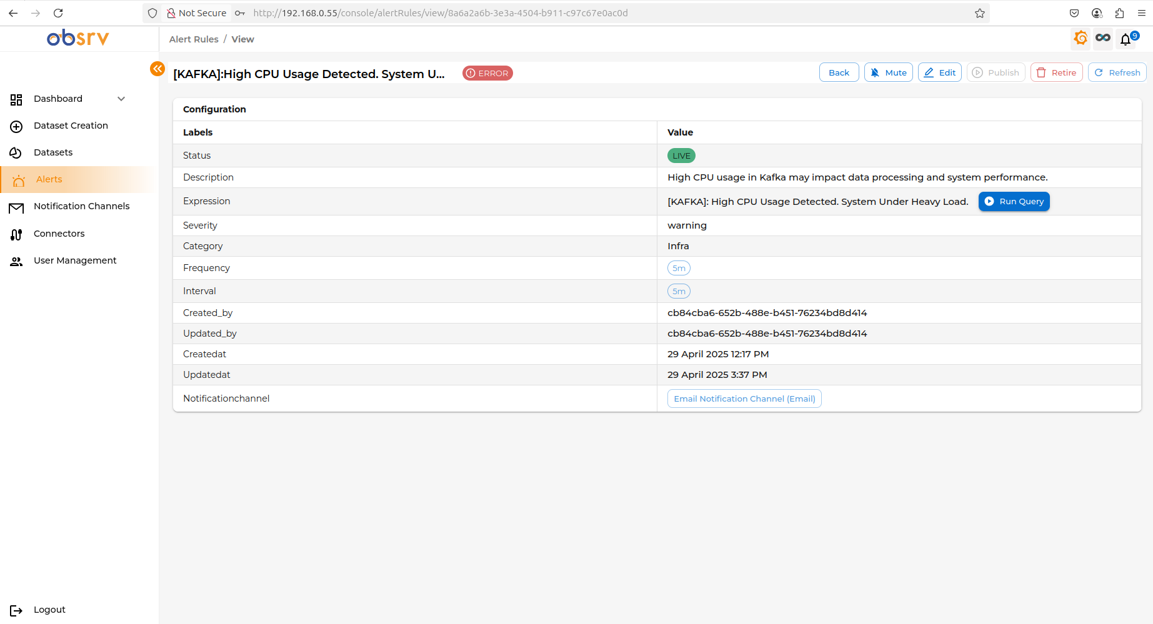The image size is (1153, 624).
Task: Open User Management in the sidebar
Action: (75, 260)
